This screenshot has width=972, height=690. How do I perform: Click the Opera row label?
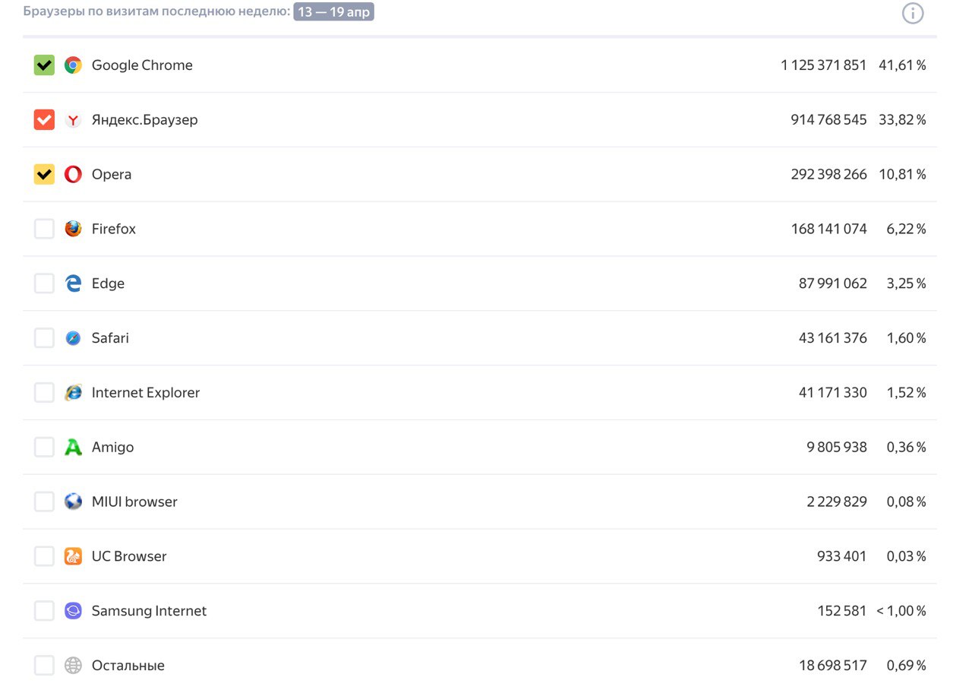(112, 175)
